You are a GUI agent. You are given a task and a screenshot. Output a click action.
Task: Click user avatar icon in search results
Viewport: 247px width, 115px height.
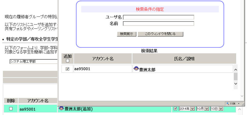point(136,68)
